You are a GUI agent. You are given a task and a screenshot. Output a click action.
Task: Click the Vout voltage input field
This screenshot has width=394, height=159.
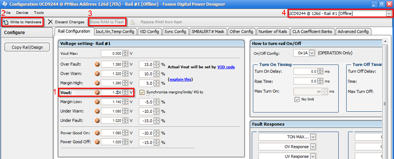click(x=111, y=92)
